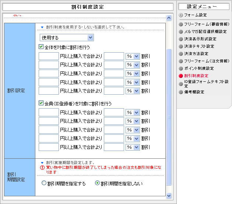Go to ID登録フォームテキスト設定 link
Image resolution: width=232 pixels, height=204 pixels.
206,84
